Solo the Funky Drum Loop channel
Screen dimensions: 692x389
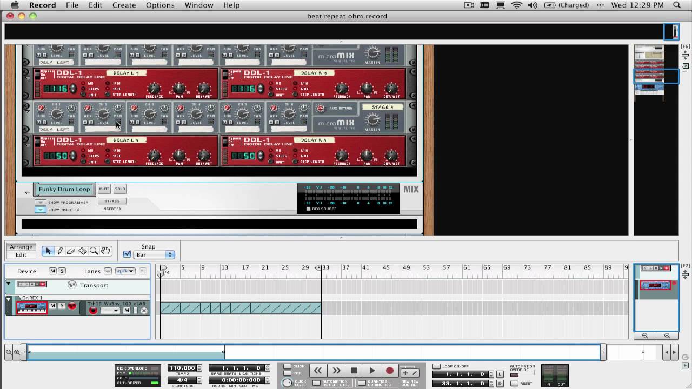click(119, 189)
